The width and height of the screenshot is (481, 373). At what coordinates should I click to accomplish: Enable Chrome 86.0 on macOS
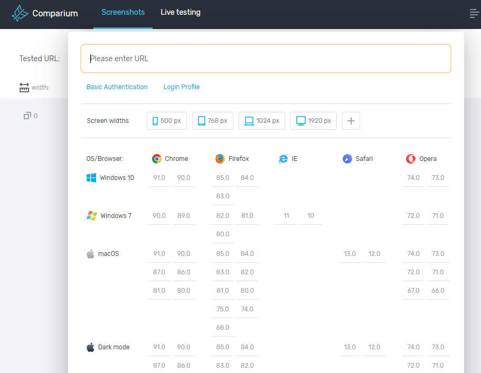[x=184, y=272]
